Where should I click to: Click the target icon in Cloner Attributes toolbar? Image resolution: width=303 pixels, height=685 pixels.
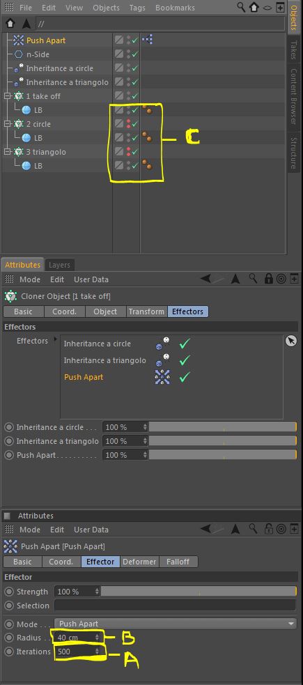pos(281,279)
